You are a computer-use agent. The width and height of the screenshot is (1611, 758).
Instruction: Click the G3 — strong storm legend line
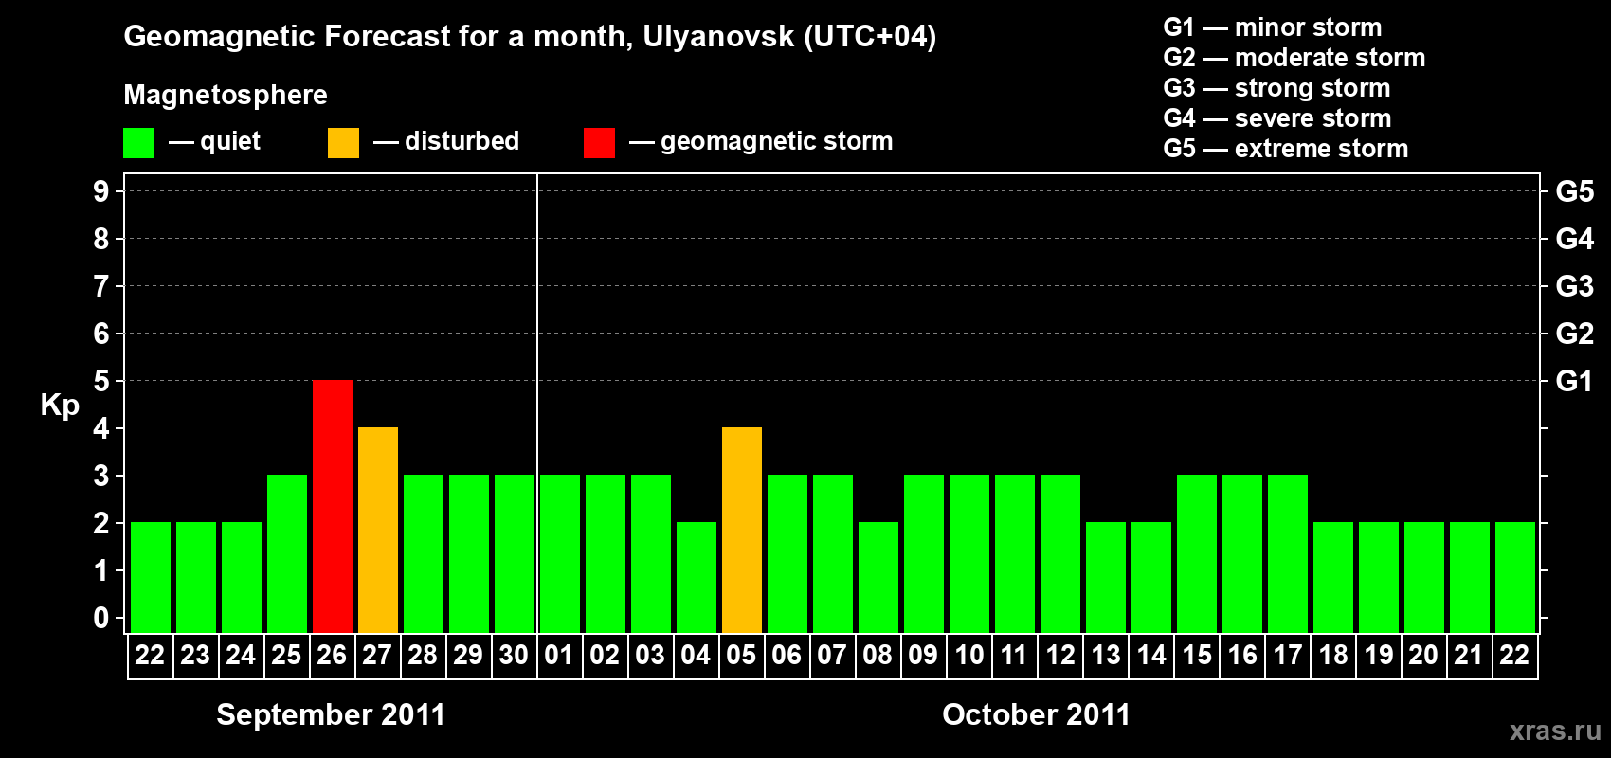1276,88
